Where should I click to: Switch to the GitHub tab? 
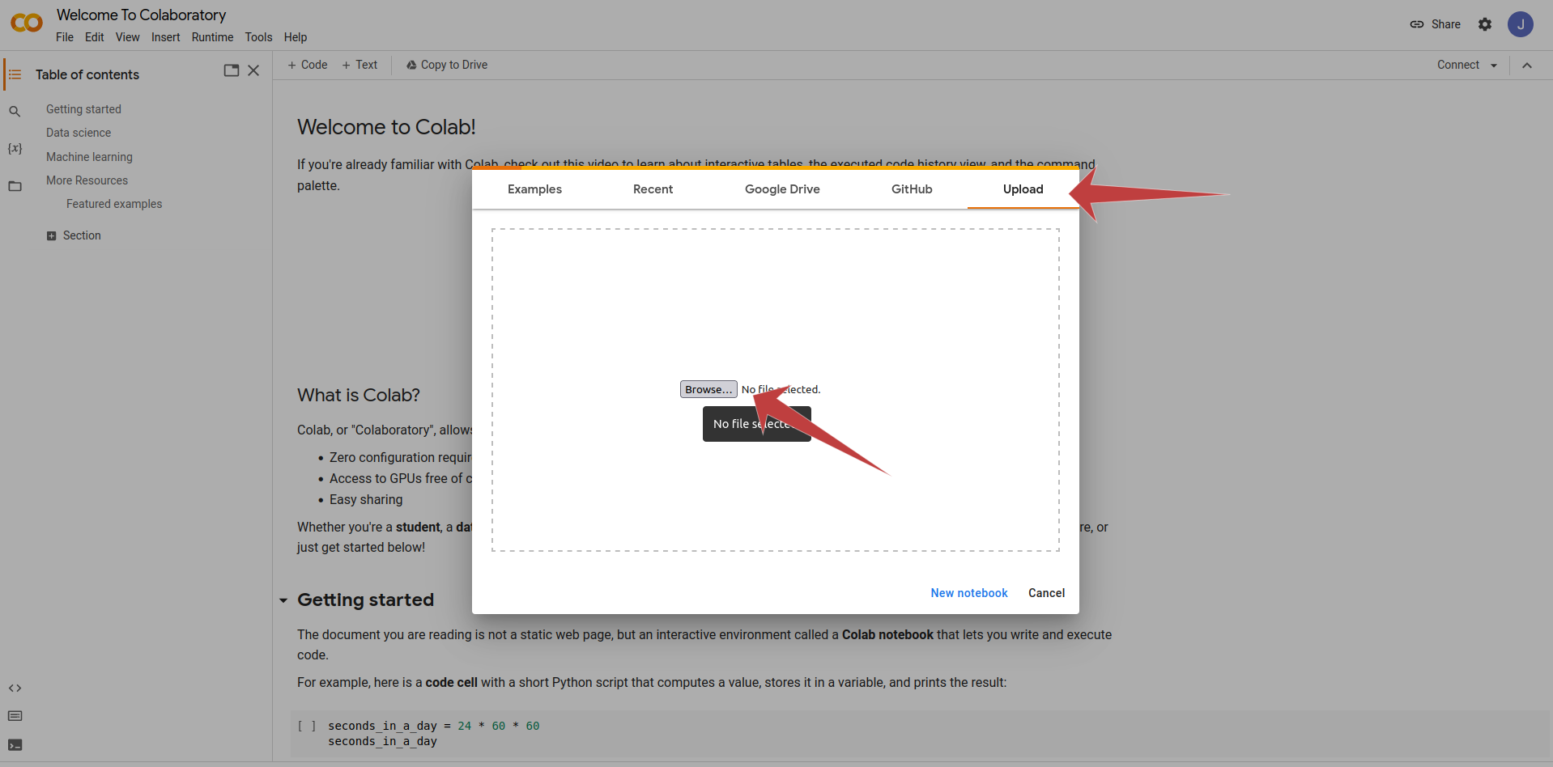pyautogui.click(x=912, y=189)
